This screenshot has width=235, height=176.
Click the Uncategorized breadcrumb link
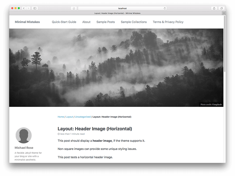pos(83,117)
